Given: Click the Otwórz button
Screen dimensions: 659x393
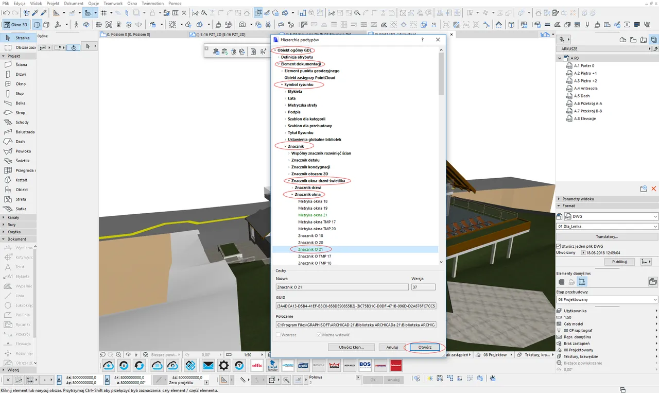Looking at the screenshot, I should tap(425, 347).
